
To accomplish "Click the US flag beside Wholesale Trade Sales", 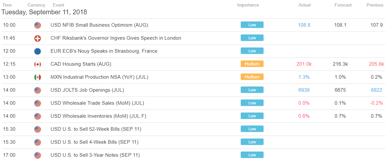I will pos(37,103).
